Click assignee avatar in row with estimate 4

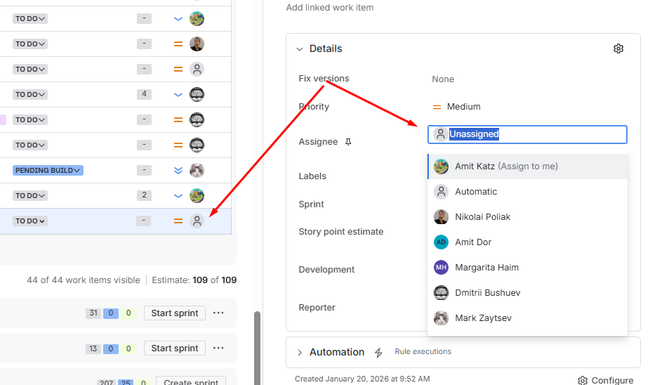tap(197, 95)
